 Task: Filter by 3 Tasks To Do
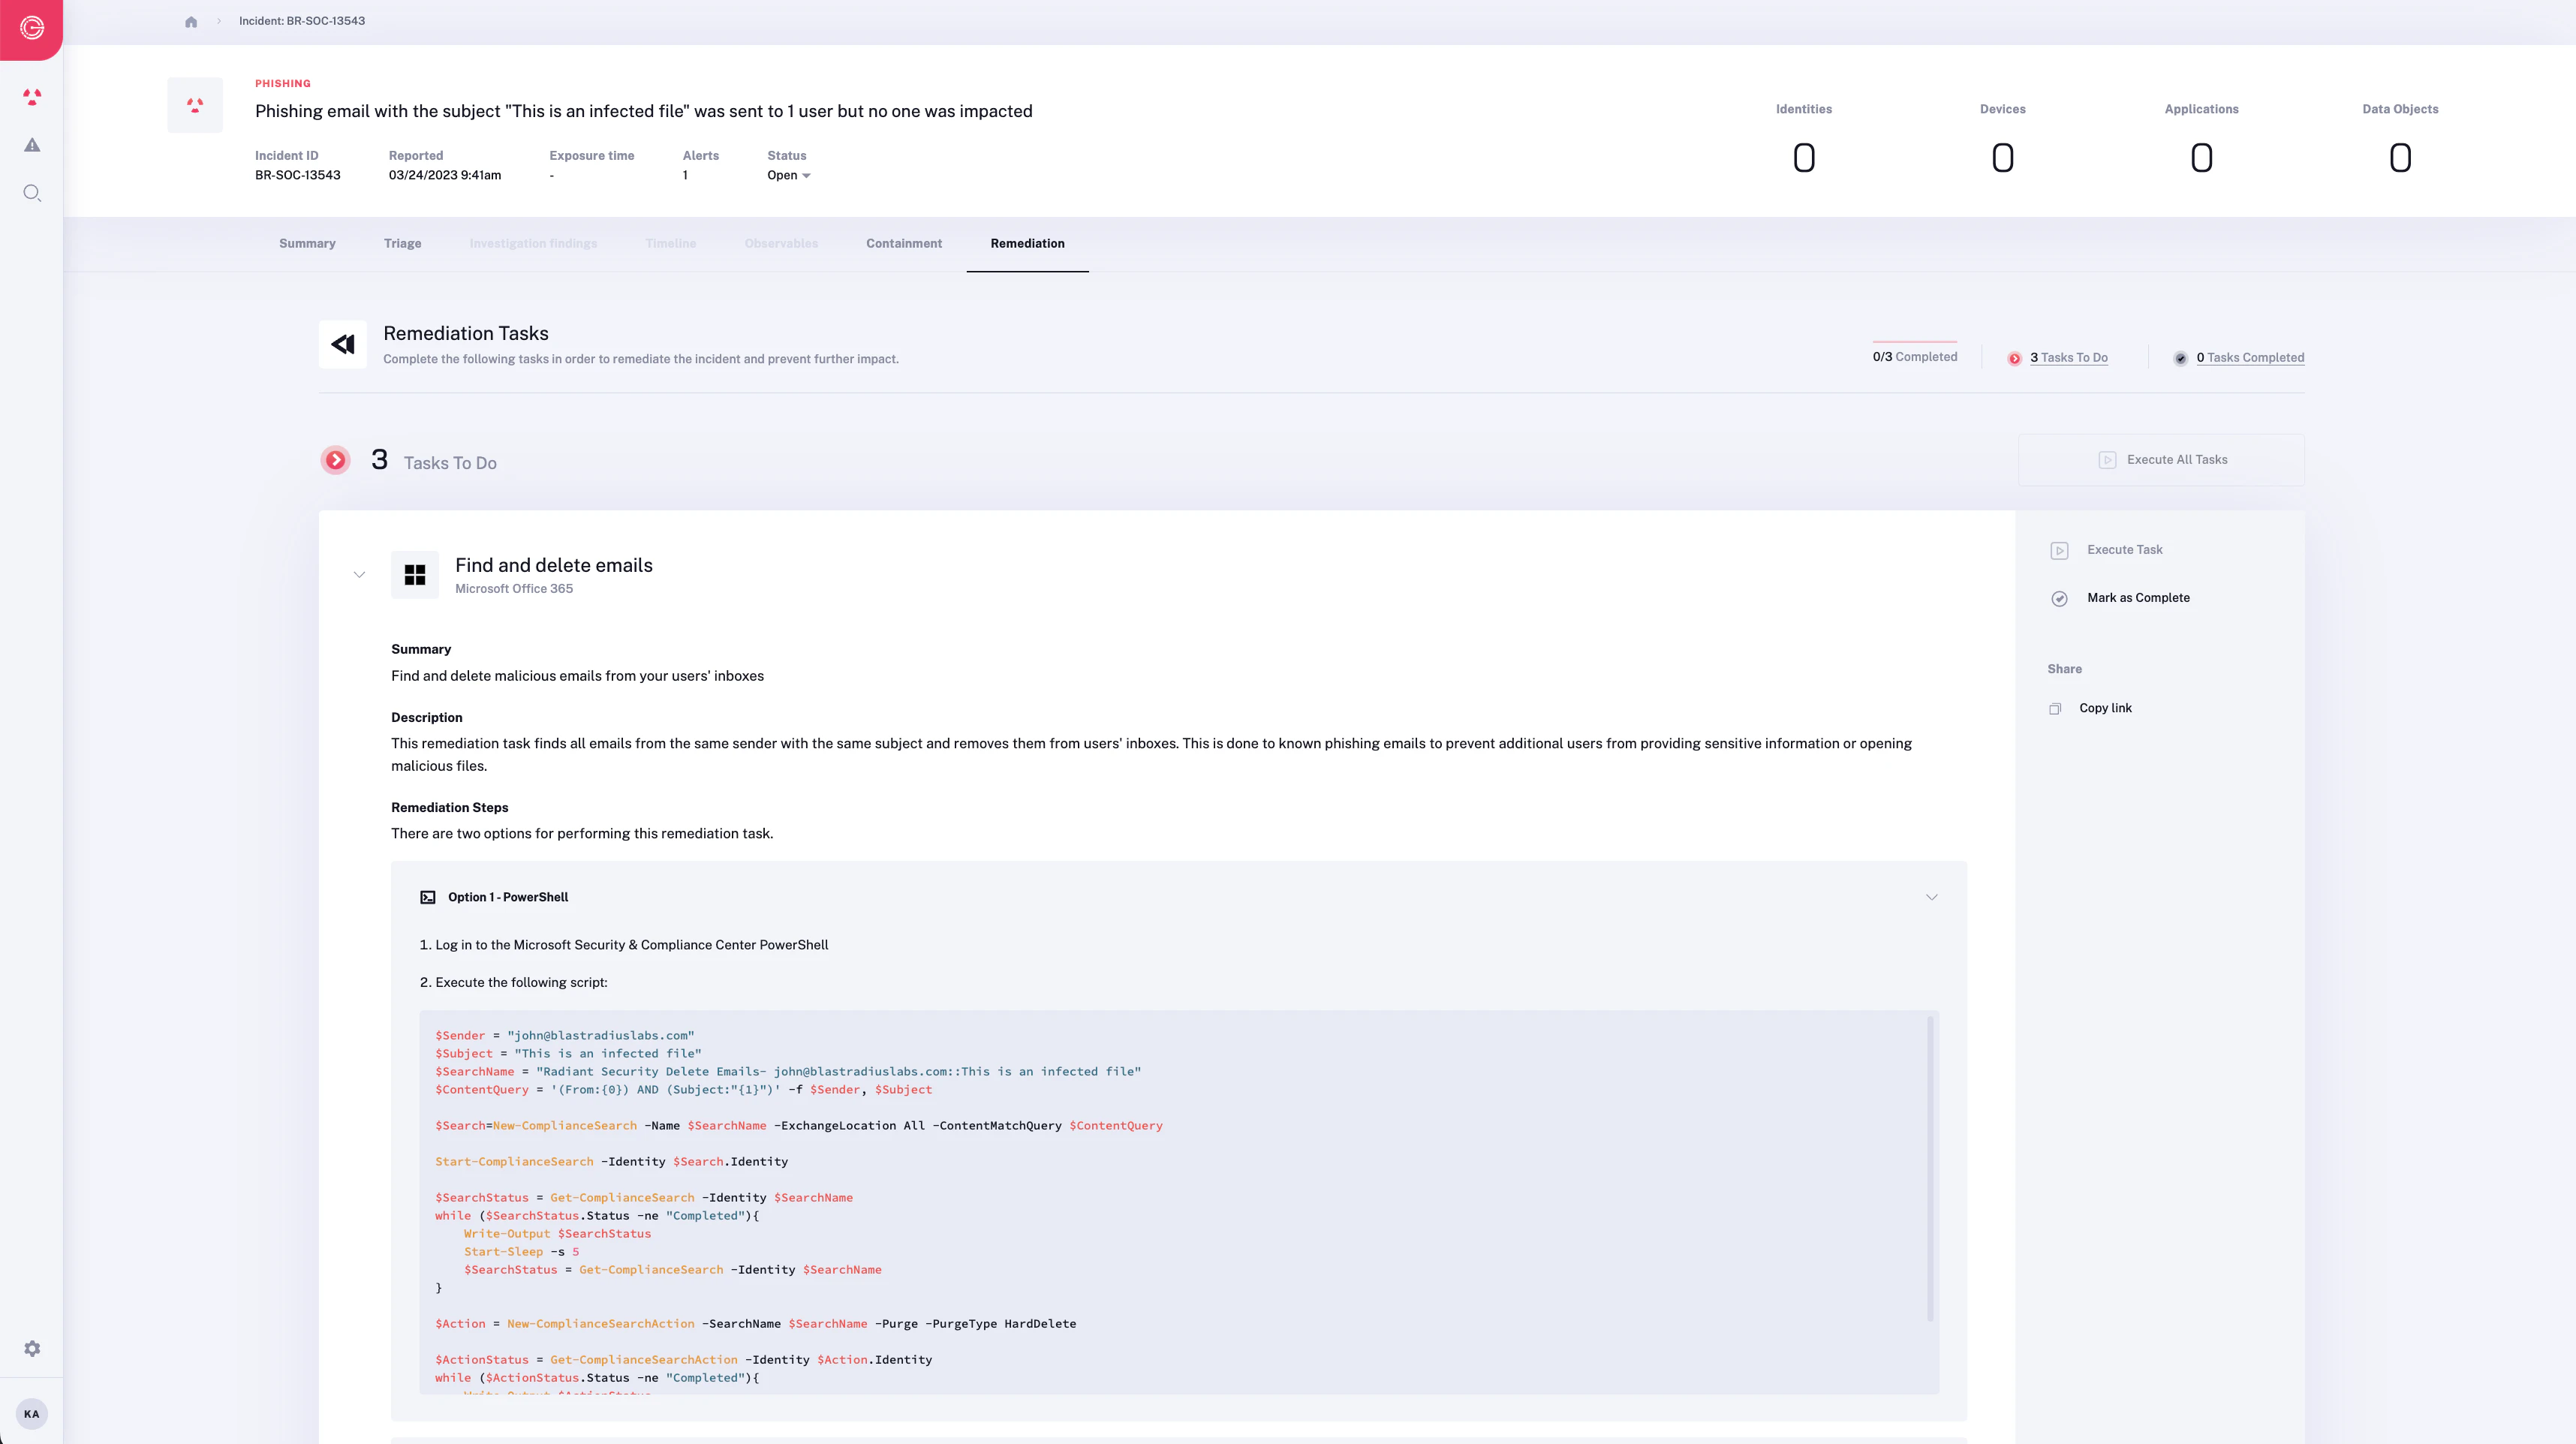coord(2068,358)
